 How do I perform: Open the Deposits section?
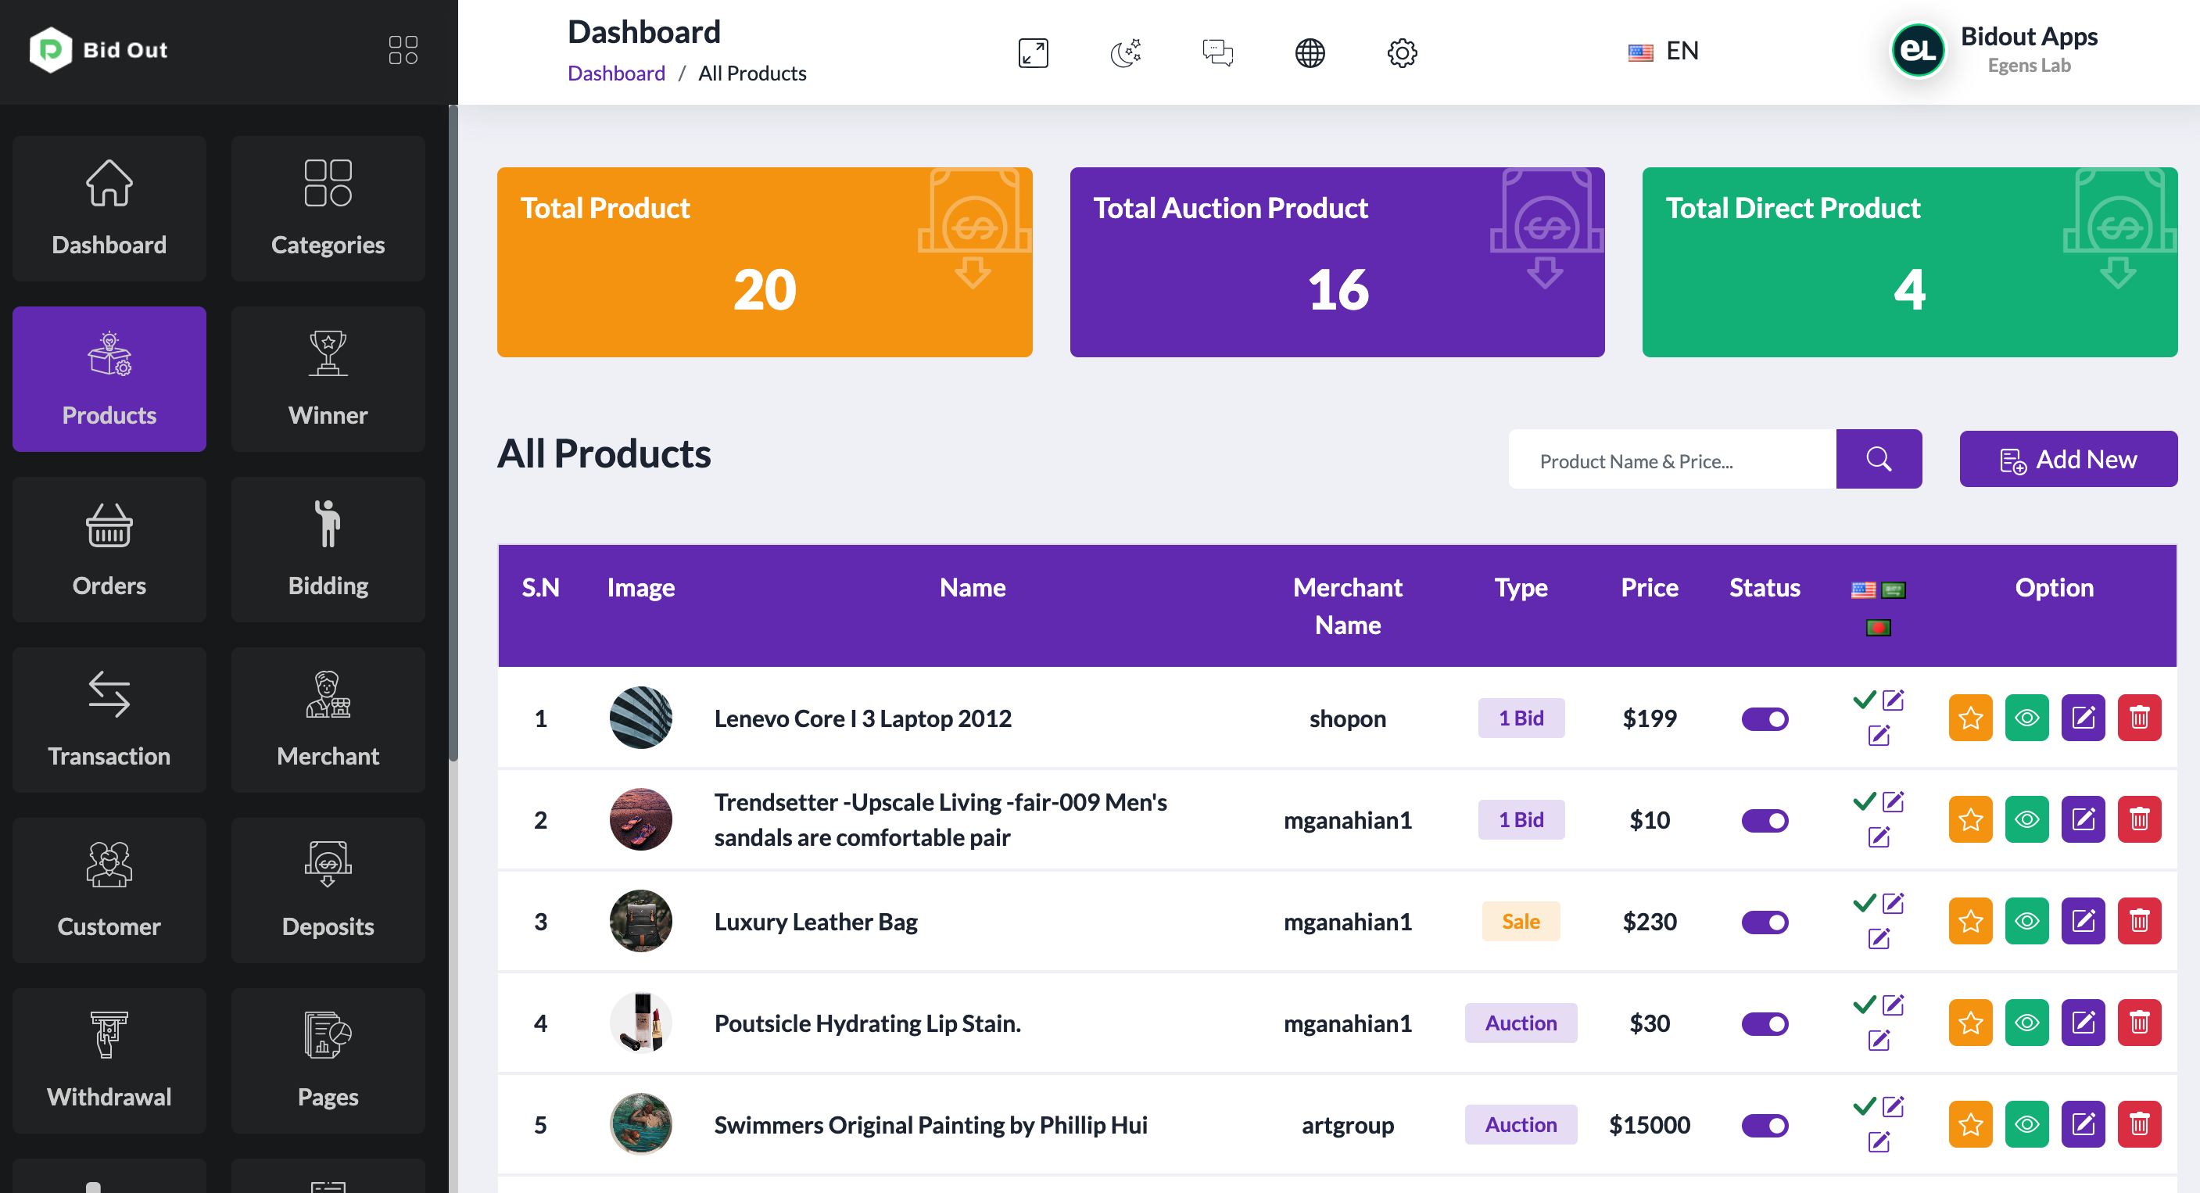[x=327, y=890]
